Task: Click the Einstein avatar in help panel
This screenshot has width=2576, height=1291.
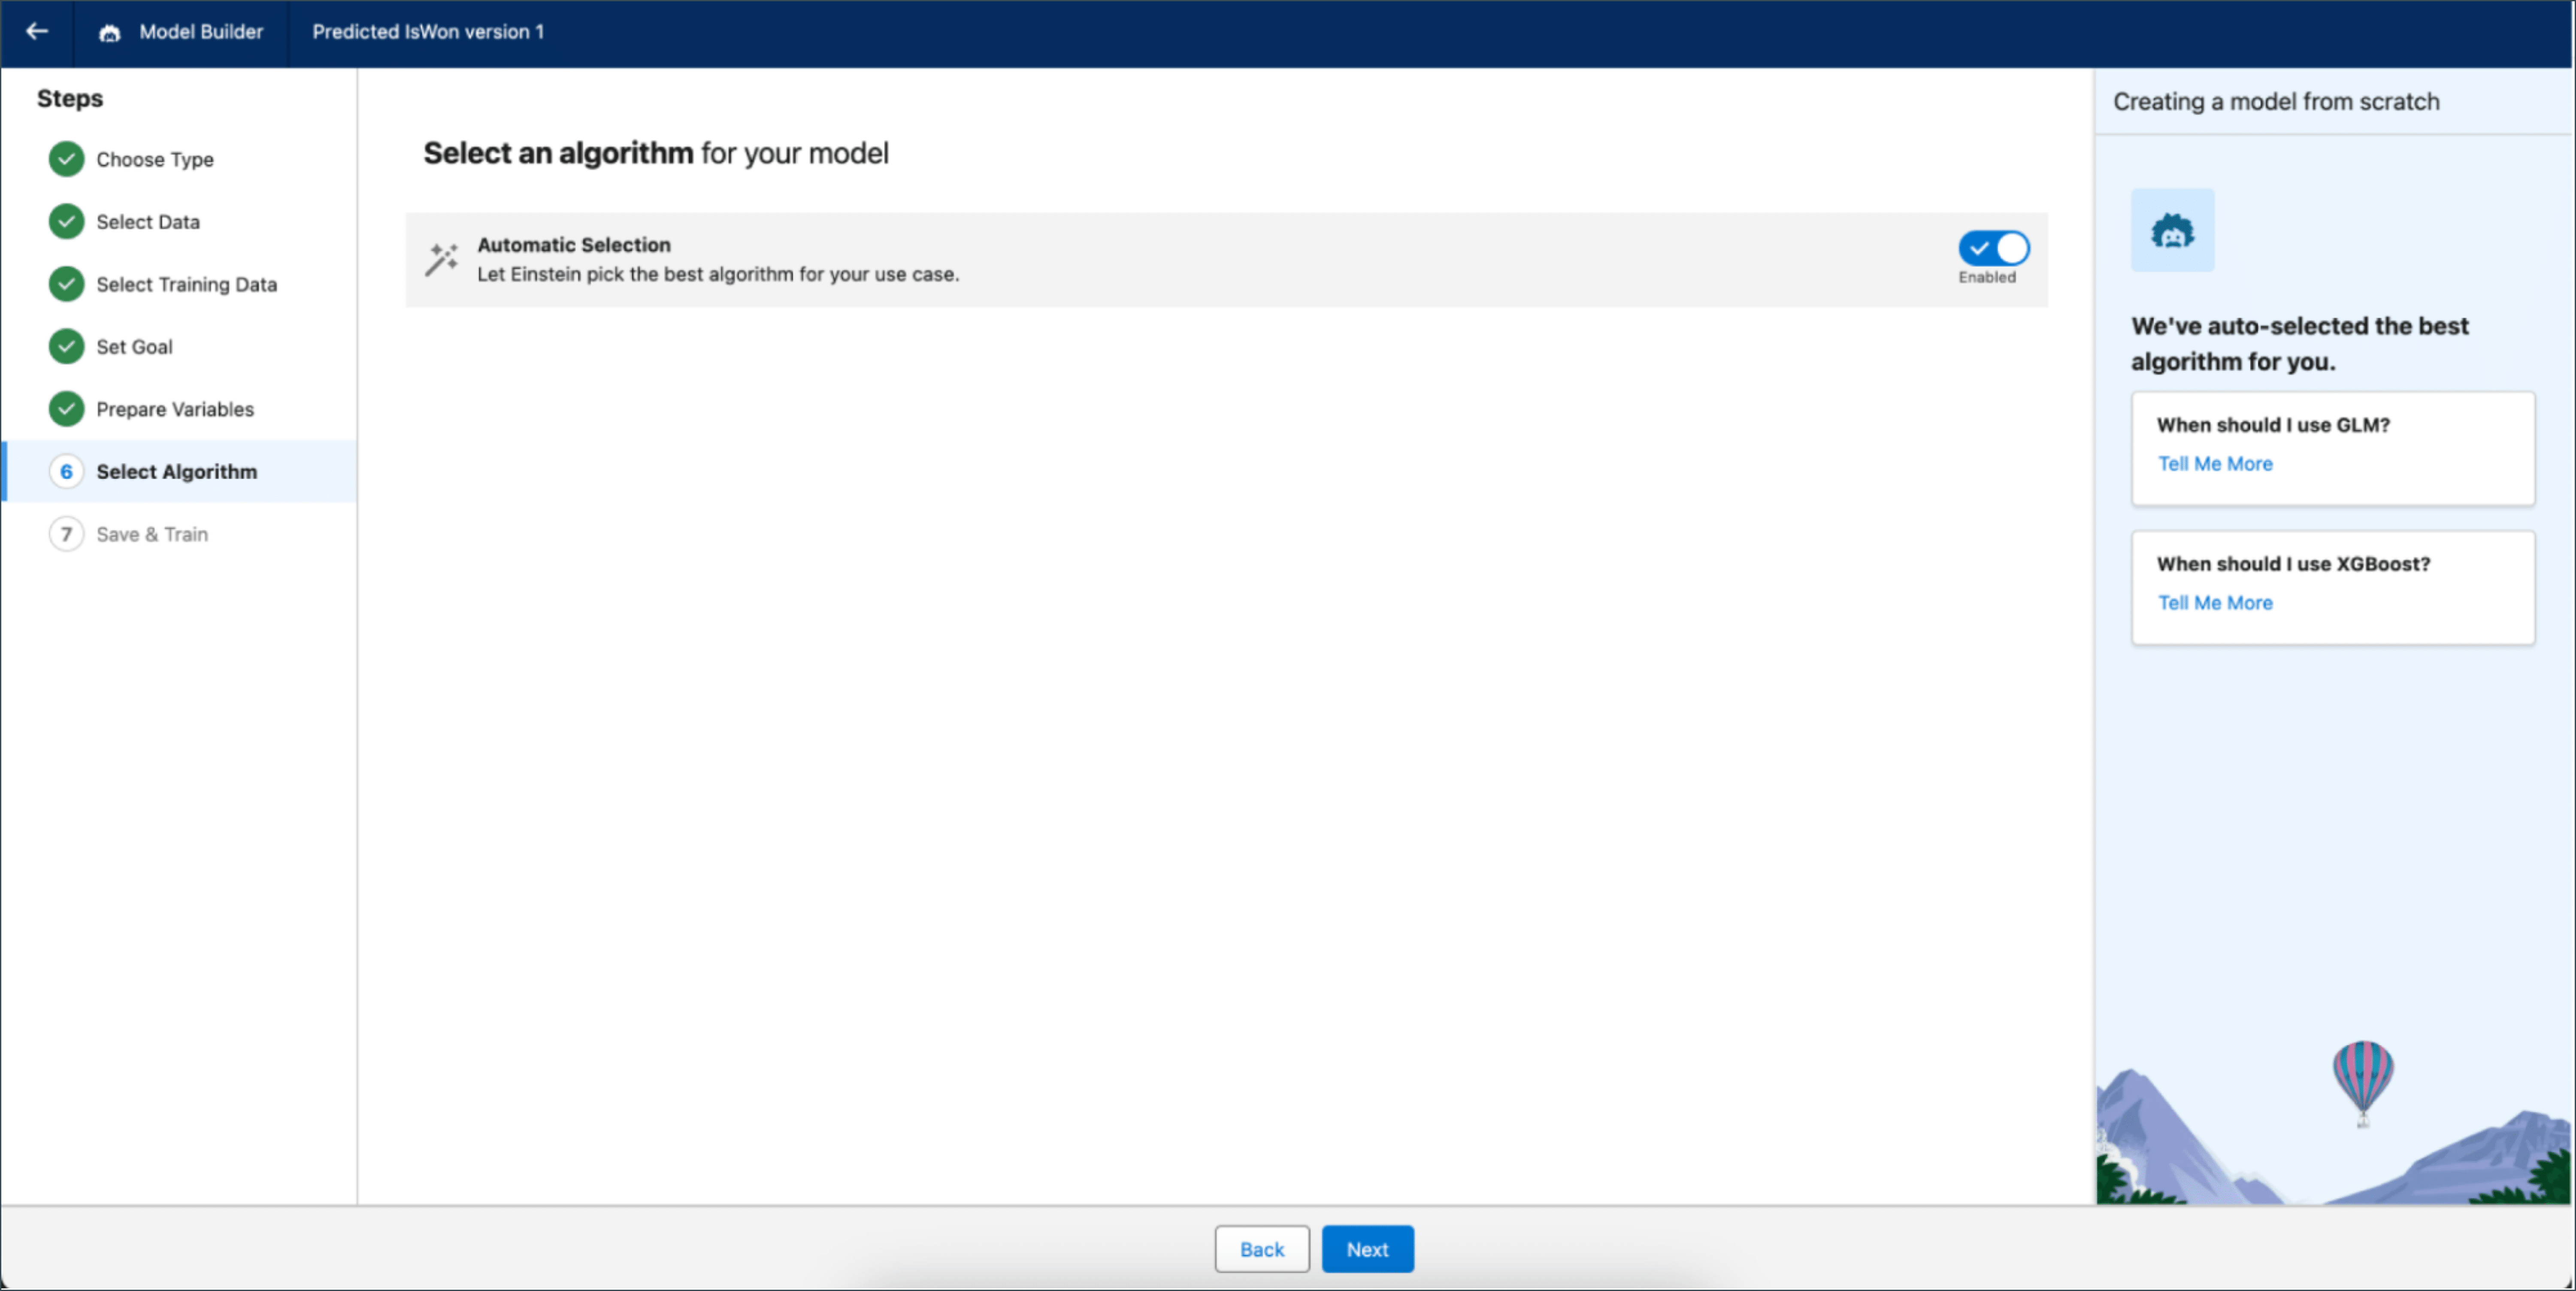Action: [x=2172, y=231]
